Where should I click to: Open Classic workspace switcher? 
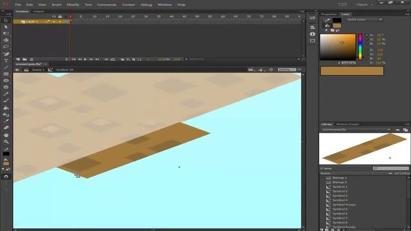coord(365,4)
